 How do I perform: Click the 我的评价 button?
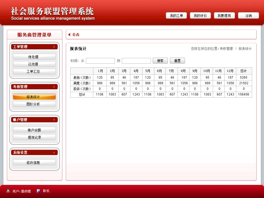pos(200,15)
